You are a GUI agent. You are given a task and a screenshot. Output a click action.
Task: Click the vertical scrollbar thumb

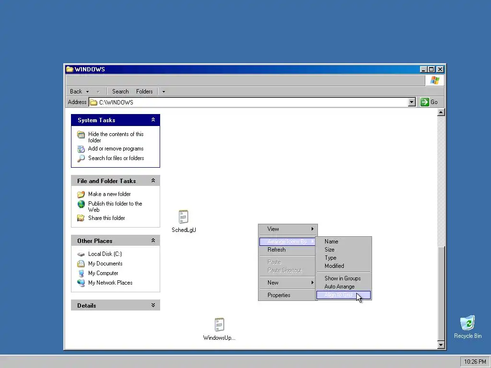point(441,293)
